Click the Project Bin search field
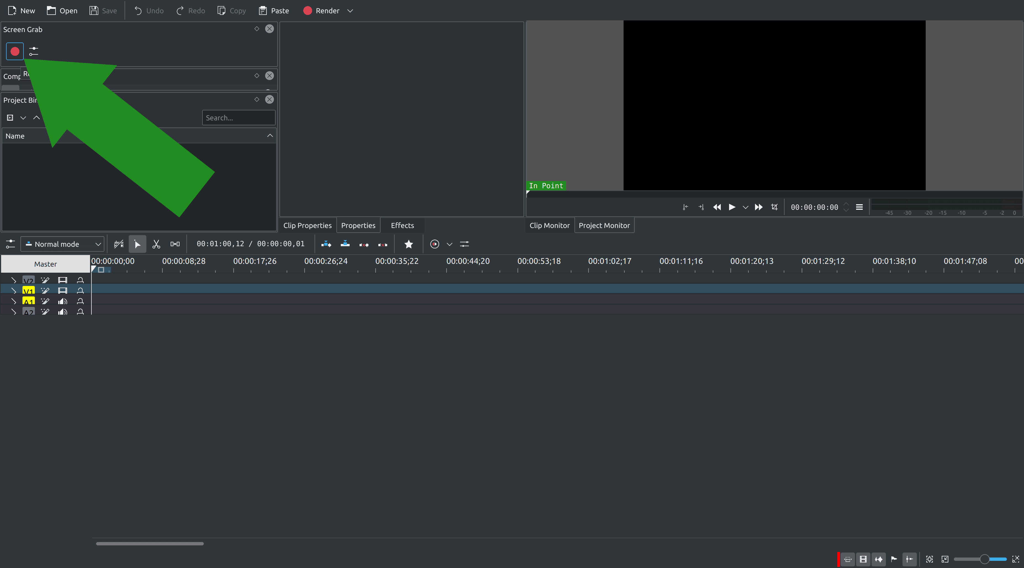Screen dimensions: 1024x568 pyautogui.click(x=239, y=118)
